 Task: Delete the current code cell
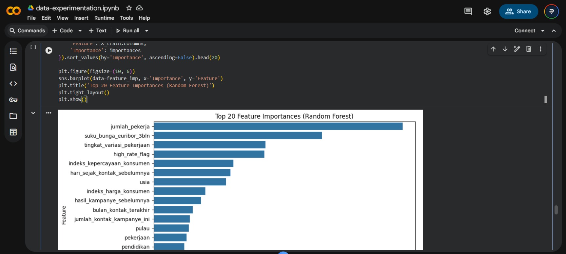point(529,49)
